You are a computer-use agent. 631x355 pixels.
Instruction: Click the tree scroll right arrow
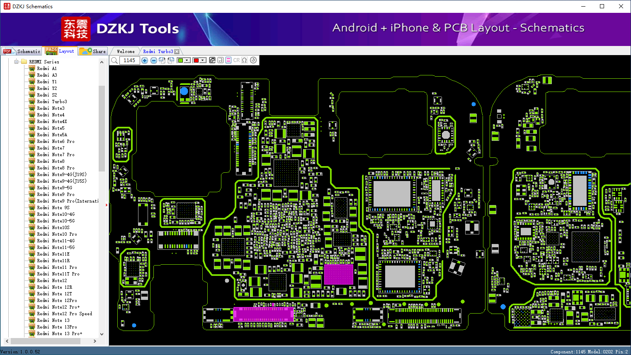(x=95, y=341)
